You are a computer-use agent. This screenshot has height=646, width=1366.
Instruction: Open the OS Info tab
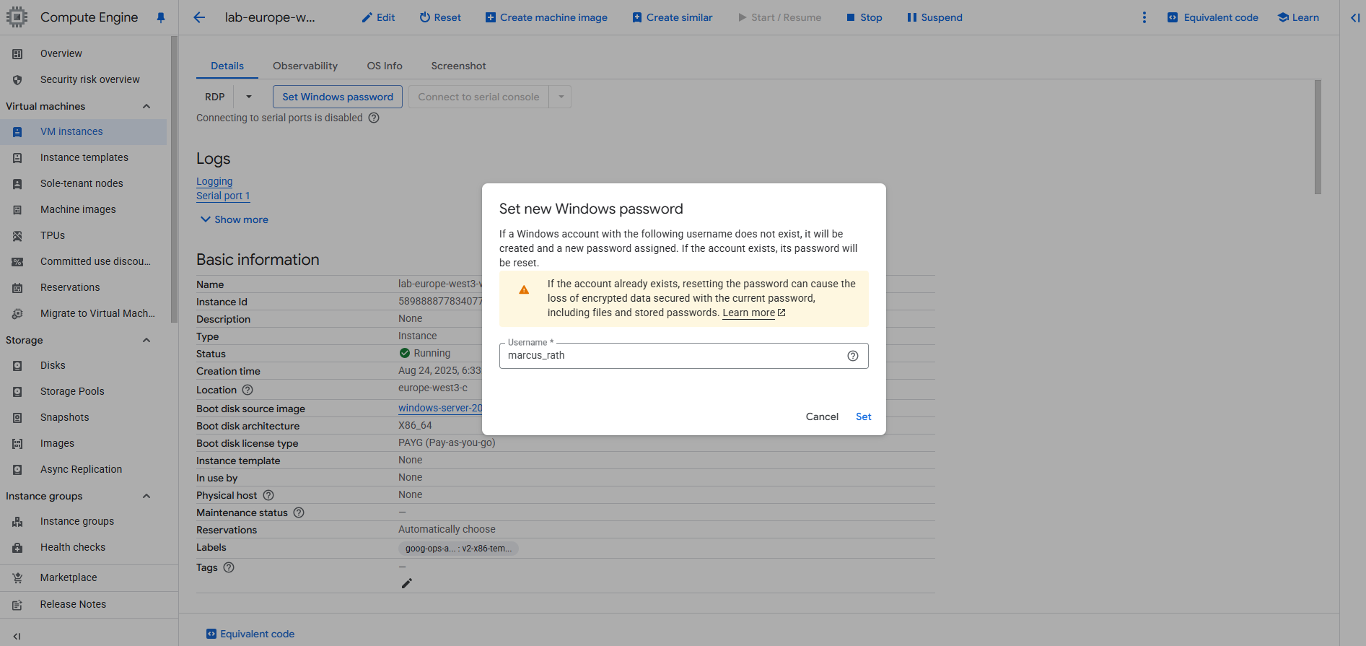pos(385,66)
